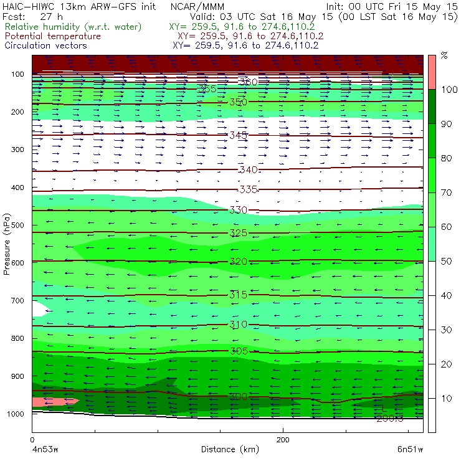Click the colorbar '10' tick label
Screen dimensions: 461x461
[x=446, y=398]
